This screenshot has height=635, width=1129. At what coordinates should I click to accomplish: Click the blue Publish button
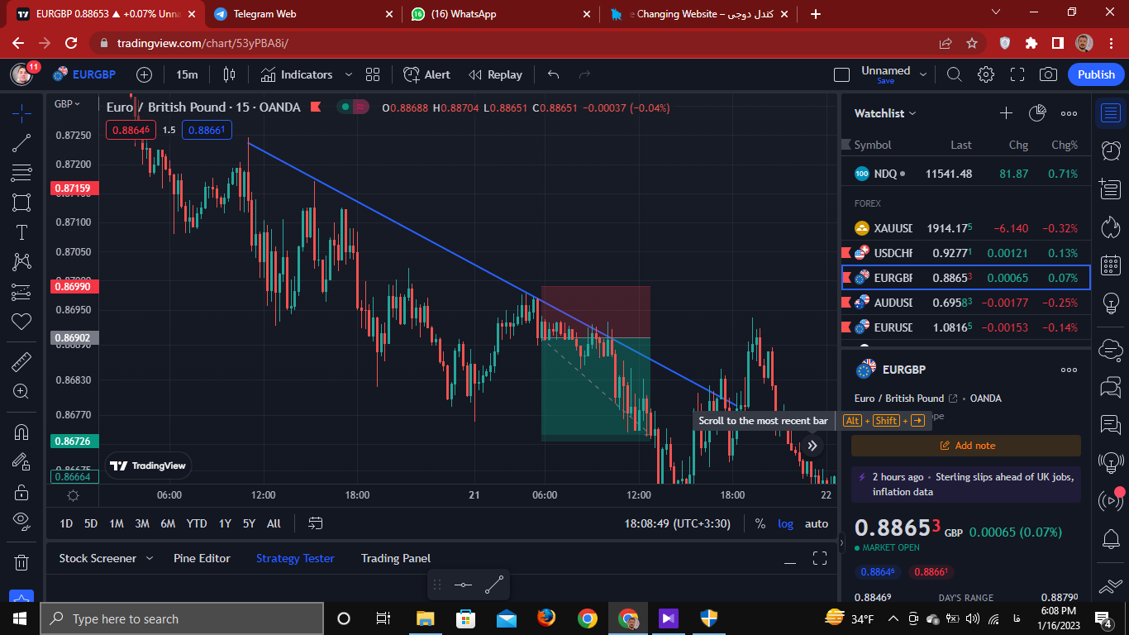1096,74
